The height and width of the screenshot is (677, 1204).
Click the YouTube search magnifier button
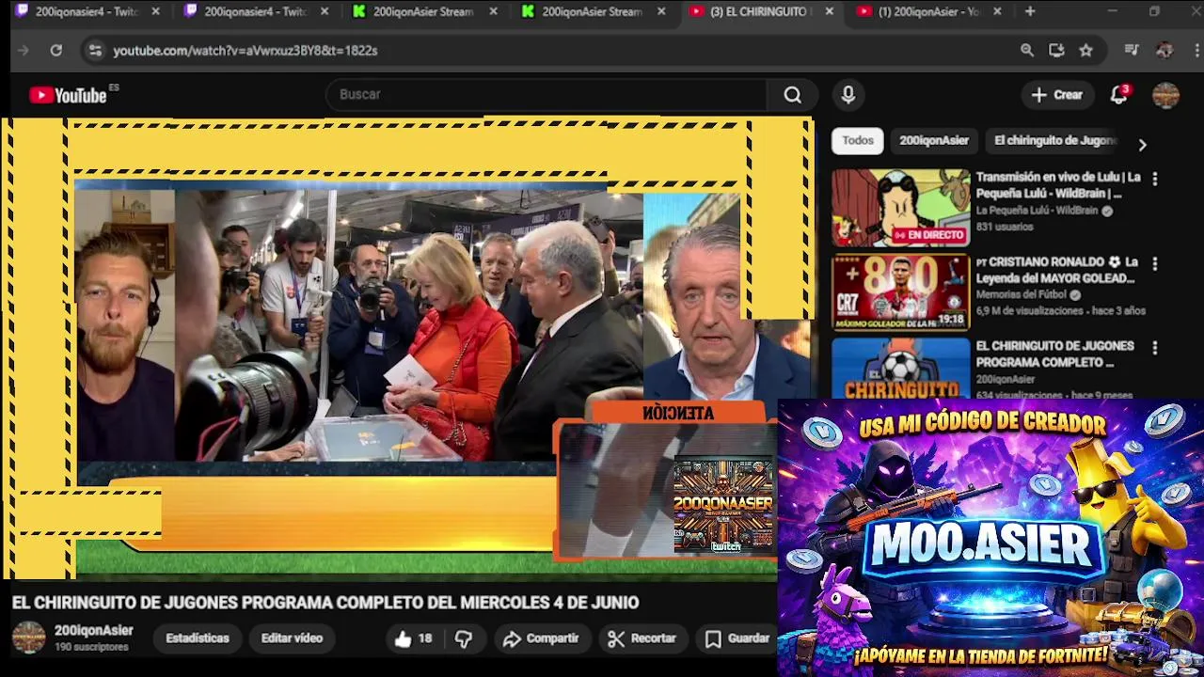(793, 95)
